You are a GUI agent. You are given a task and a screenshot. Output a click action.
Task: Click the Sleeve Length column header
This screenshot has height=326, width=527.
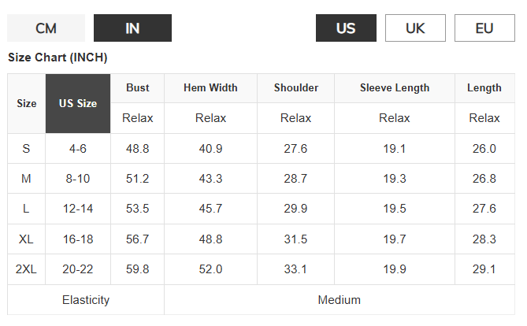(395, 88)
